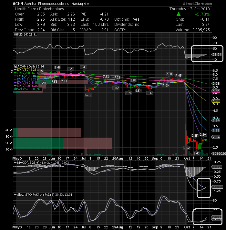Click the High value 2.95
Image resolution: width=226 pixels, height=230 pixels.
(41, 19)
